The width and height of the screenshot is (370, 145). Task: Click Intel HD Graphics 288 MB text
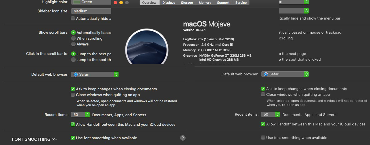[219, 60]
